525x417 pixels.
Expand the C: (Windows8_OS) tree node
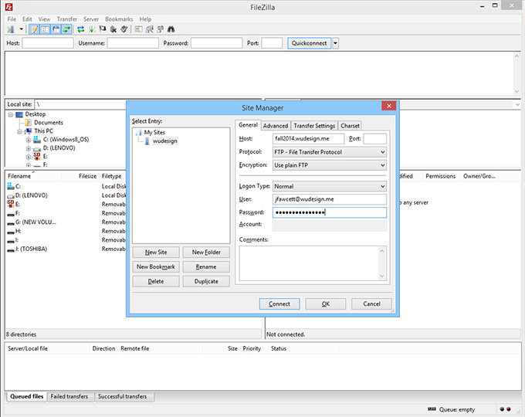[x=29, y=140]
